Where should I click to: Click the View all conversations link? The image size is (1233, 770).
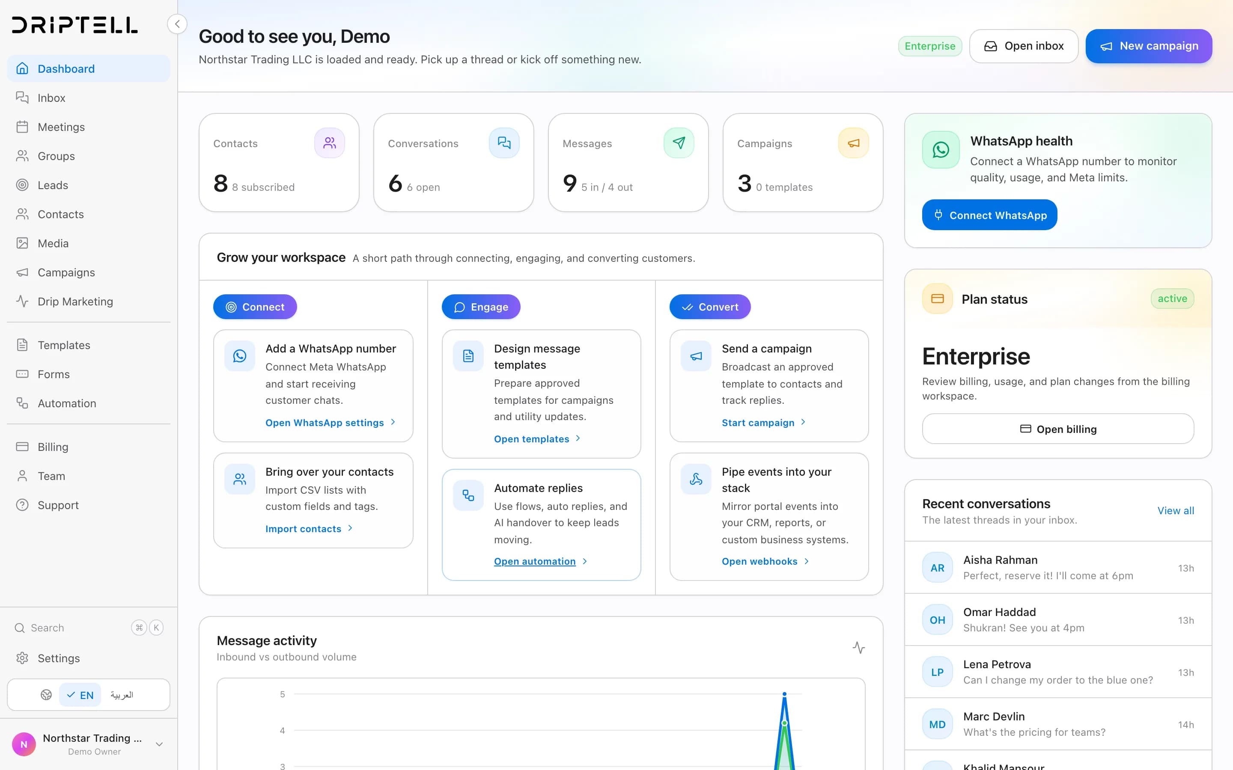1176,511
